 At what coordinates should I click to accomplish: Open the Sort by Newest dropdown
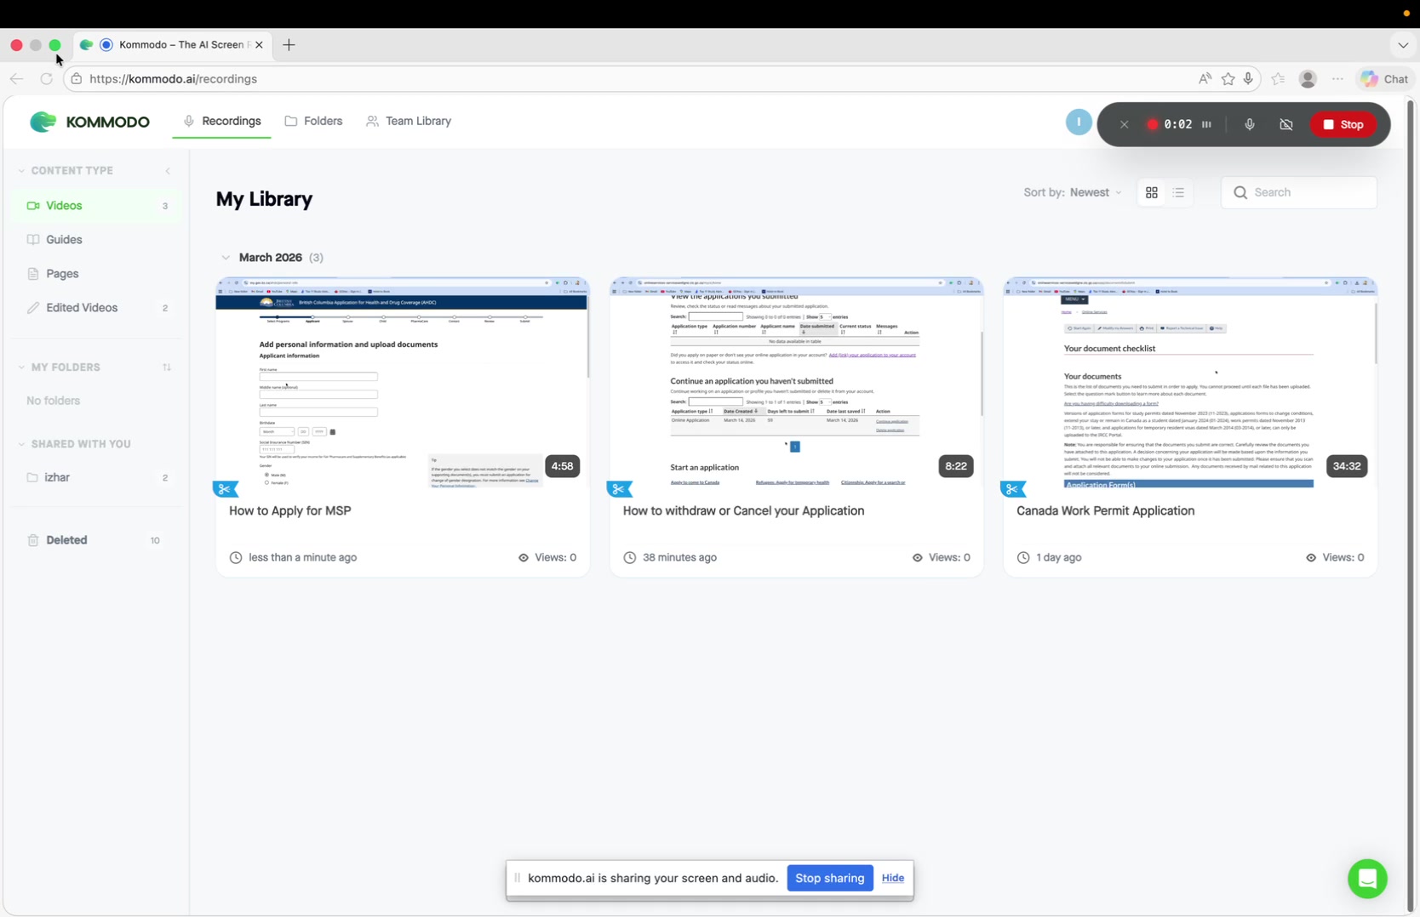(x=1073, y=192)
